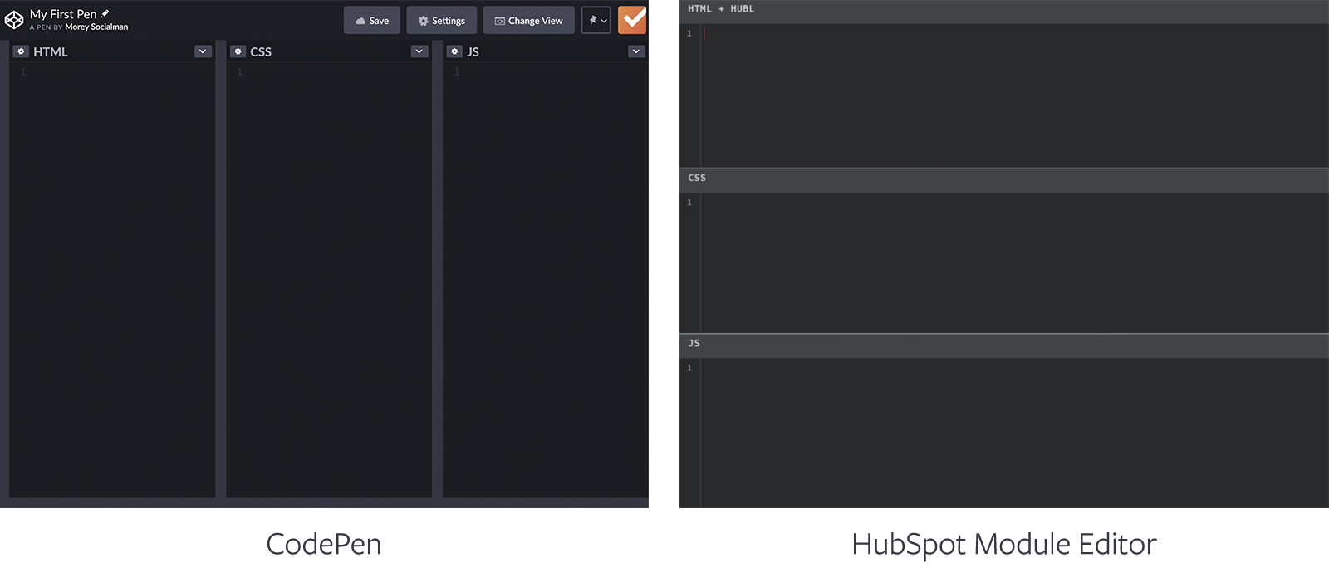This screenshot has height=583, width=1329.
Task: Open the CSS panel gear settings
Action: coord(238,51)
